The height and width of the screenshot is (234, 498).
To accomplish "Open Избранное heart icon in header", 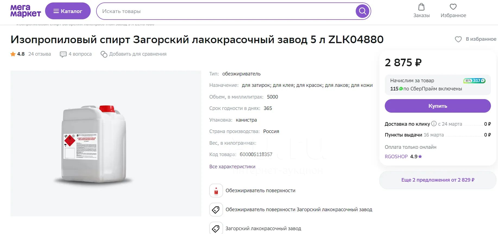I will [x=453, y=7].
